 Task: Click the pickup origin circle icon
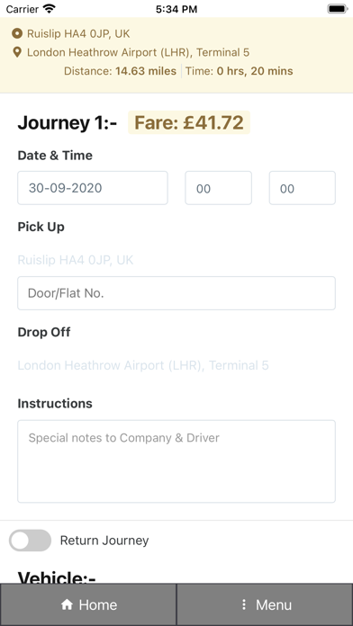tap(17, 33)
